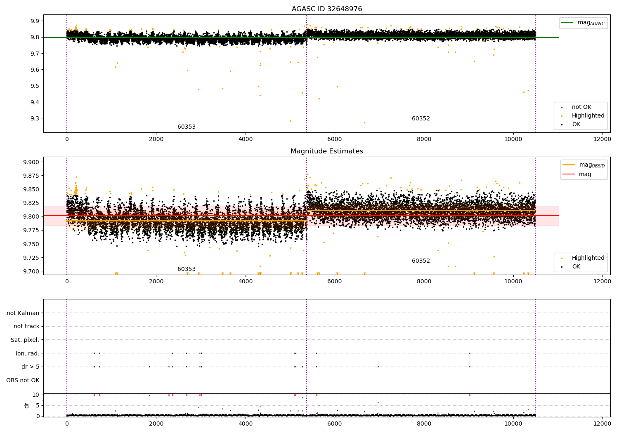Select "Highlighted" legend entry in top plot
The height and width of the screenshot is (433, 619).
[588, 116]
